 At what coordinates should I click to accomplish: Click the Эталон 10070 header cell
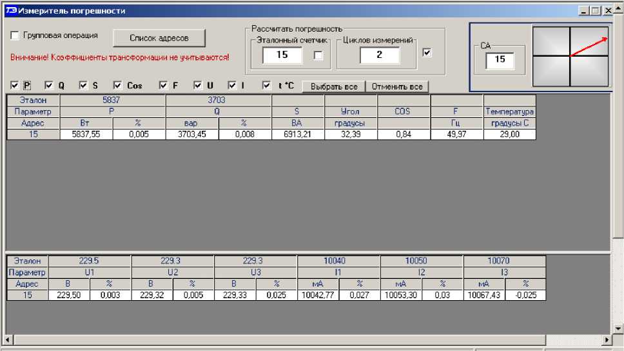[505, 261]
